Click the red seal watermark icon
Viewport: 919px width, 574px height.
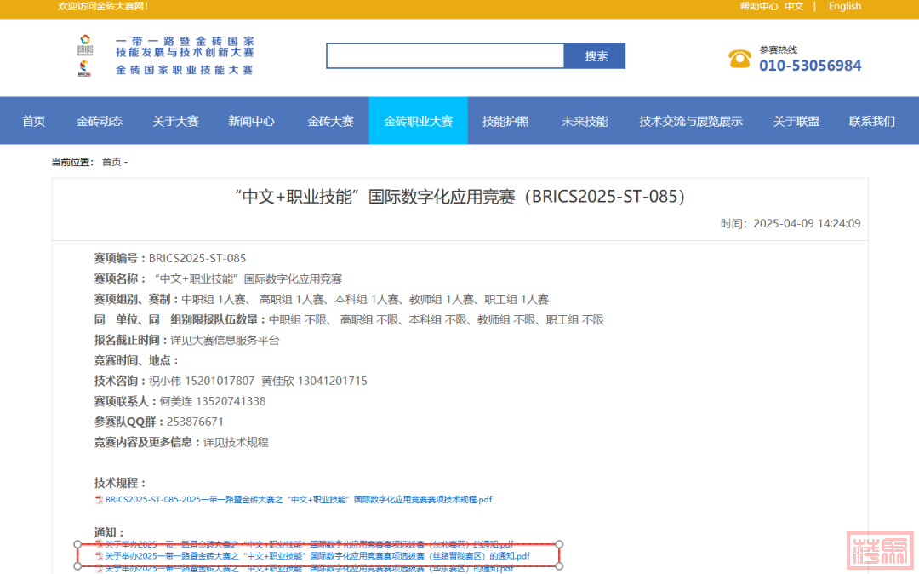tap(880, 549)
